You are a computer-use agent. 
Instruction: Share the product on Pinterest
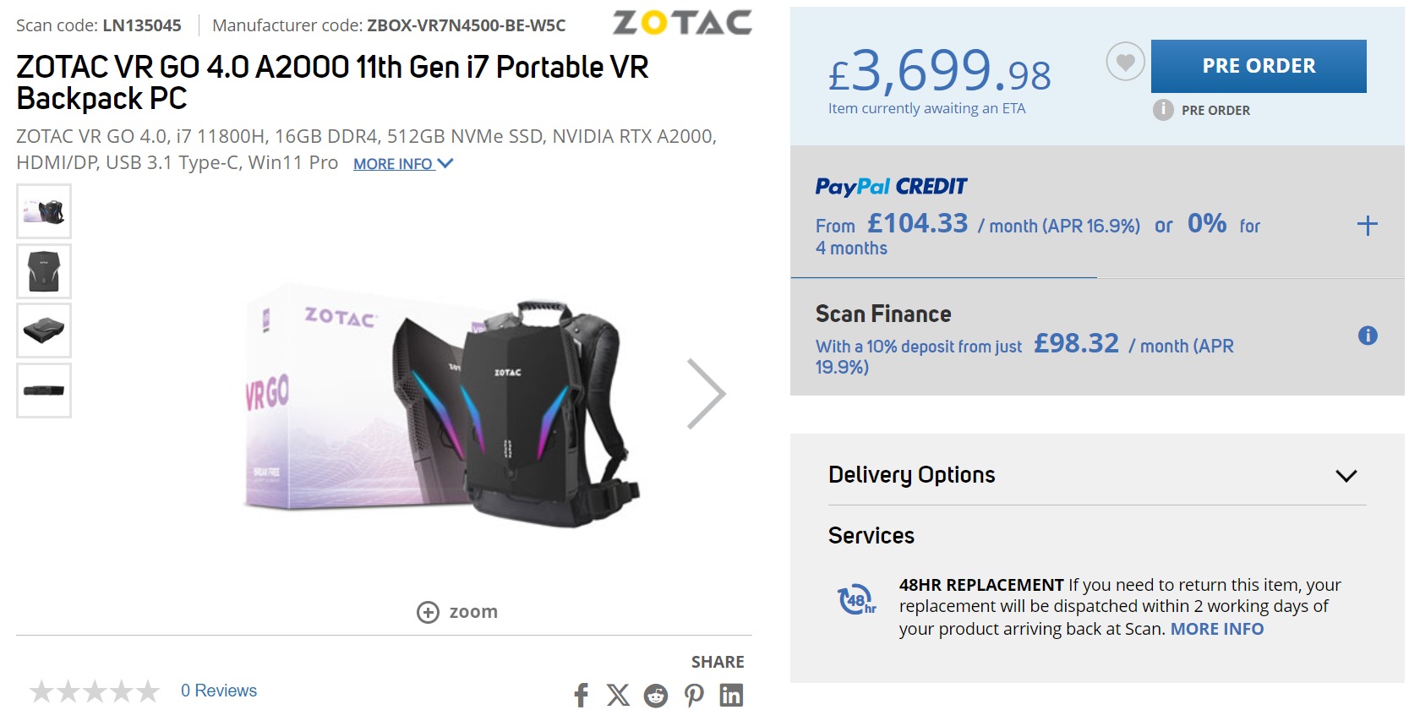pyautogui.click(x=694, y=695)
